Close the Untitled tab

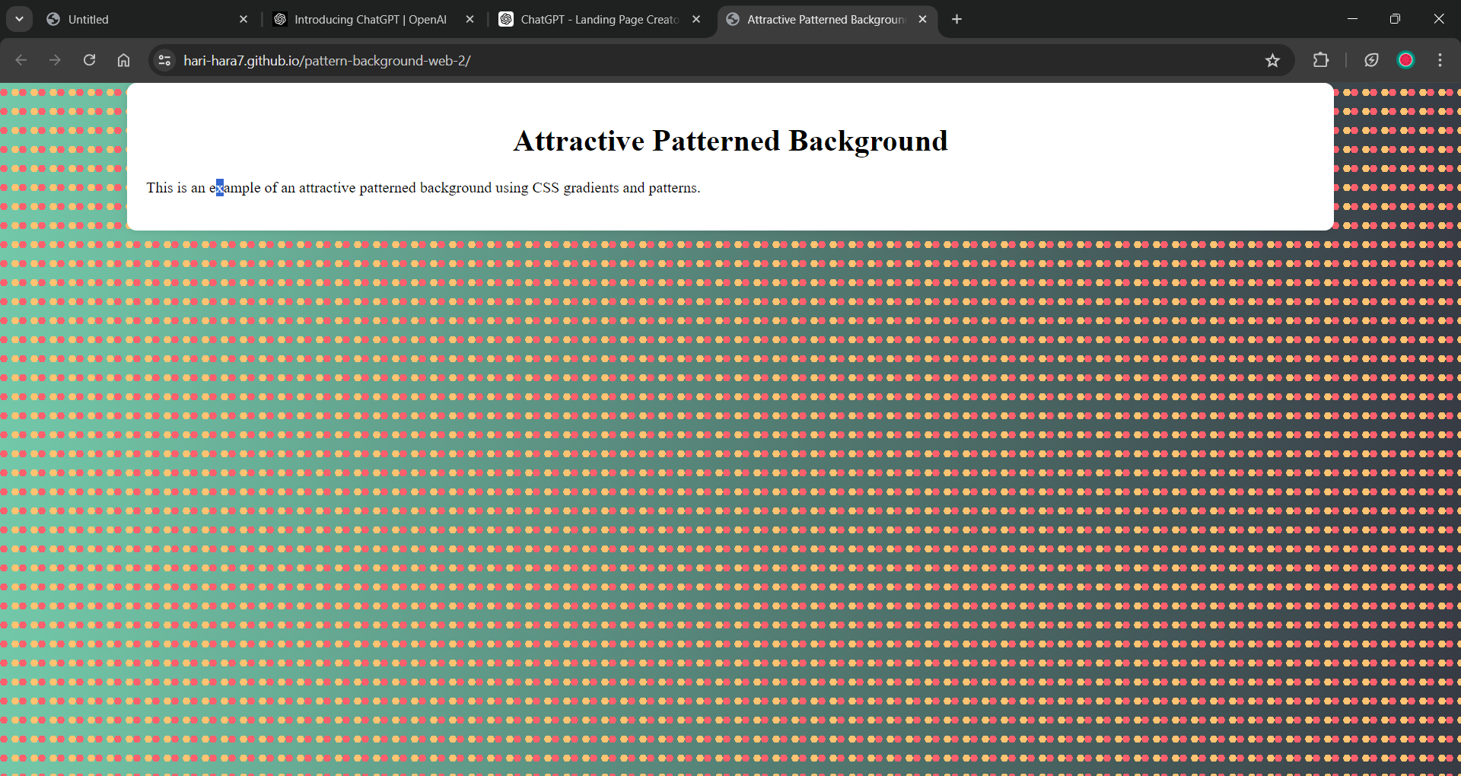coord(243,19)
